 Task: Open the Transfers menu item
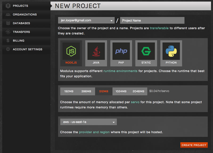click(x=26, y=32)
